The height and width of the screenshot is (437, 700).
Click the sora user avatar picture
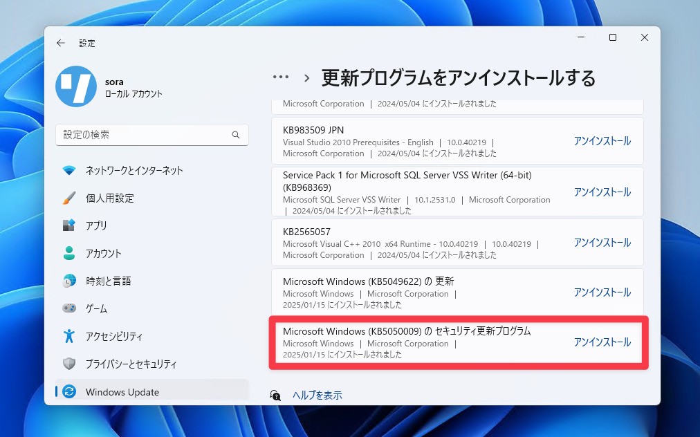(76, 86)
